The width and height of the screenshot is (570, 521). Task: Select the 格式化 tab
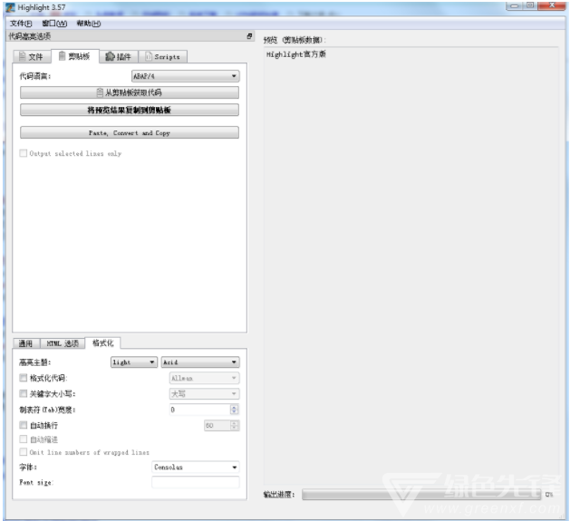coord(103,343)
